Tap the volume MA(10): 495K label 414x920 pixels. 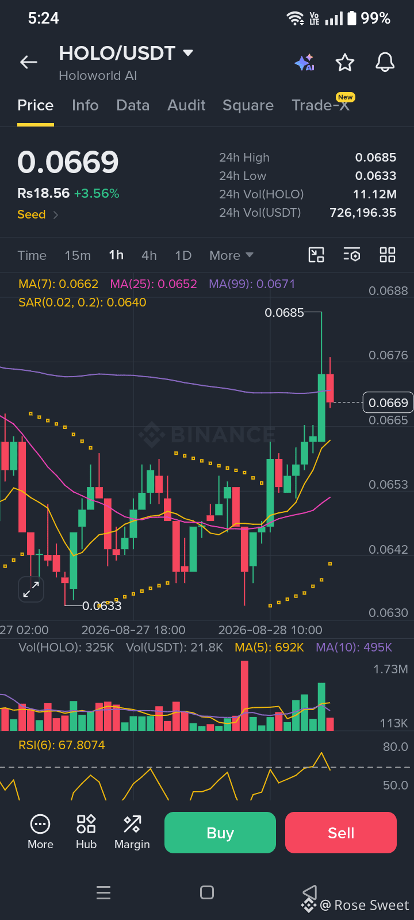tap(354, 647)
